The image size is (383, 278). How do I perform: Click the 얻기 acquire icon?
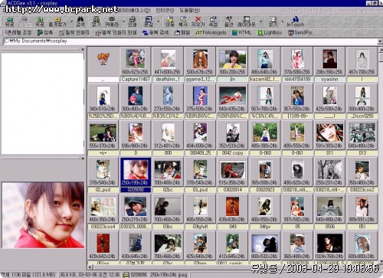(97, 21)
